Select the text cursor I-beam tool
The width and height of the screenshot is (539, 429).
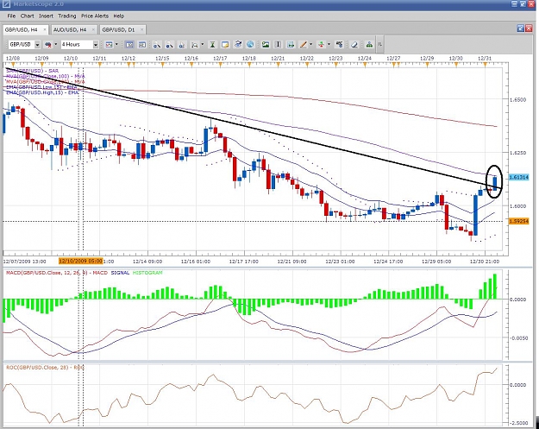tap(278, 45)
